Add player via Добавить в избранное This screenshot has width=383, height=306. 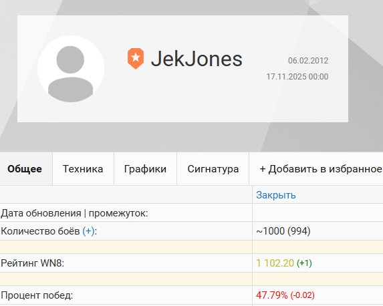coord(321,169)
